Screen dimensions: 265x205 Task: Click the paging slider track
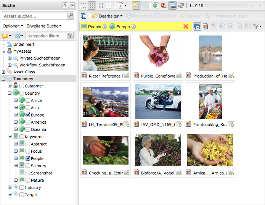pos(226,5)
